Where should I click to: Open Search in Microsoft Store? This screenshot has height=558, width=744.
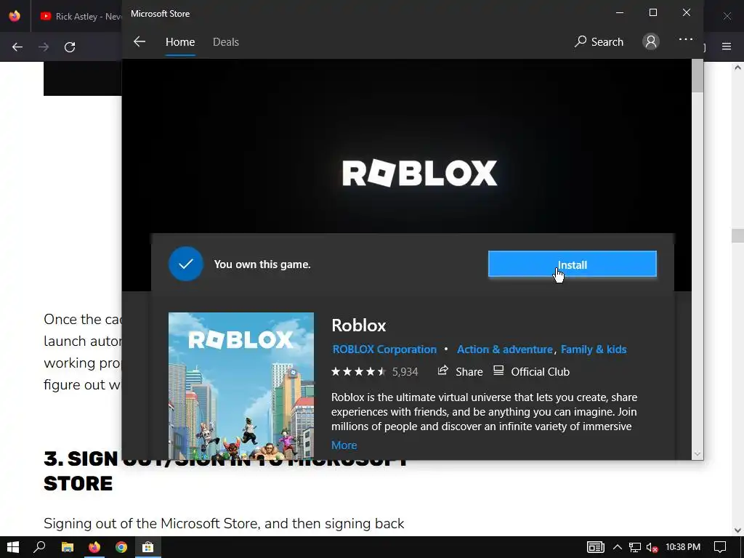(x=599, y=41)
